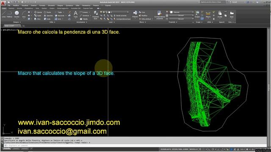Click the coordinates readout in status bar
The height and width of the screenshot is (152, 271).
pyautogui.click(x=174, y=149)
